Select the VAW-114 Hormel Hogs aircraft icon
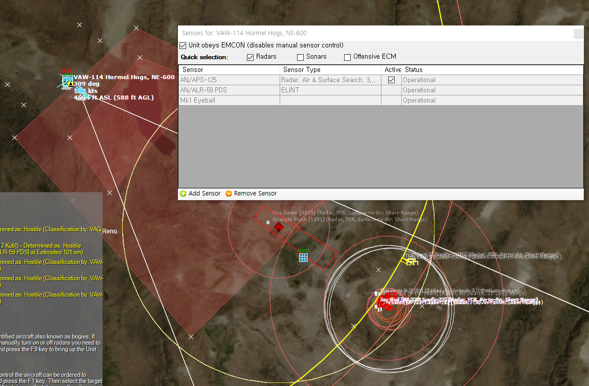 click(x=67, y=81)
